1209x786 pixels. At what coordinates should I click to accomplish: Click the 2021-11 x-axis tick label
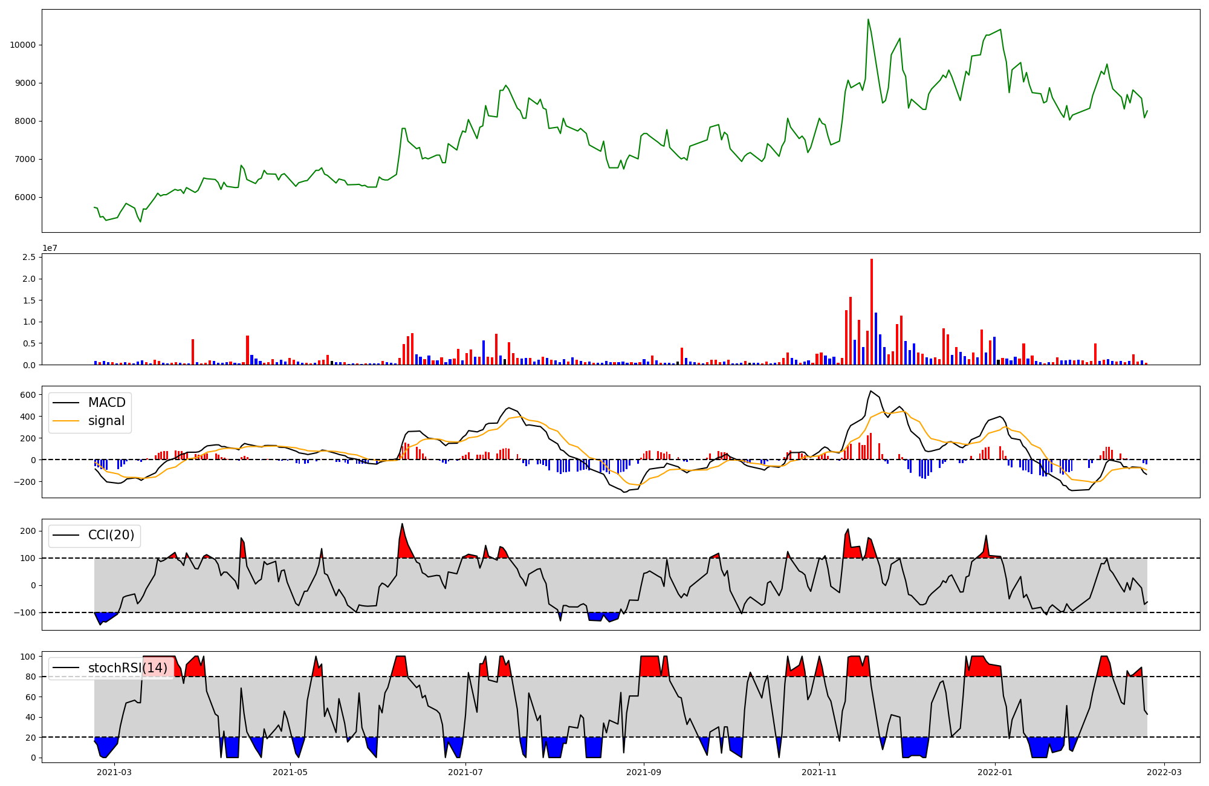click(819, 772)
